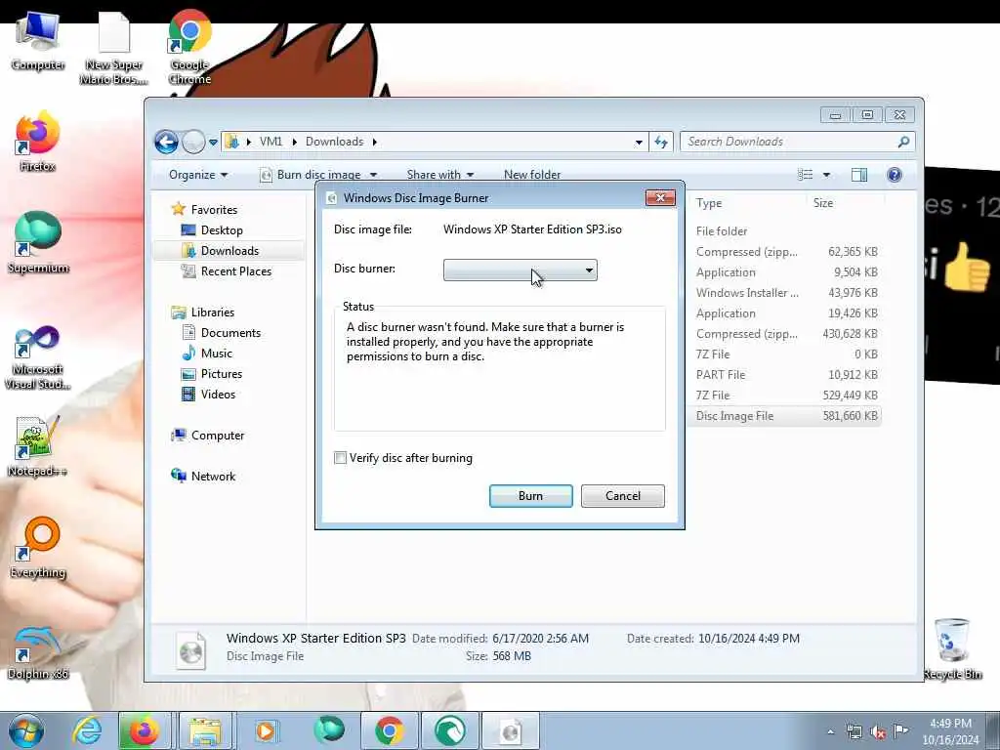Open Windows Media Player from taskbar
The height and width of the screenshot is (750, 1000).
266,730
